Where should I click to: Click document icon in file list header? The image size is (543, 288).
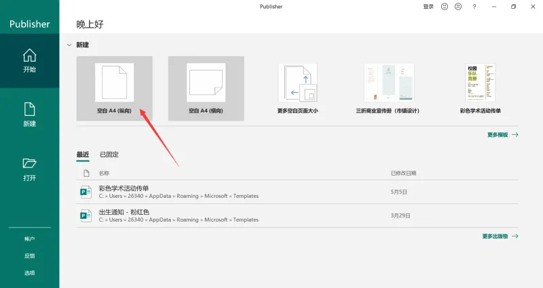[x=87, y=173]
